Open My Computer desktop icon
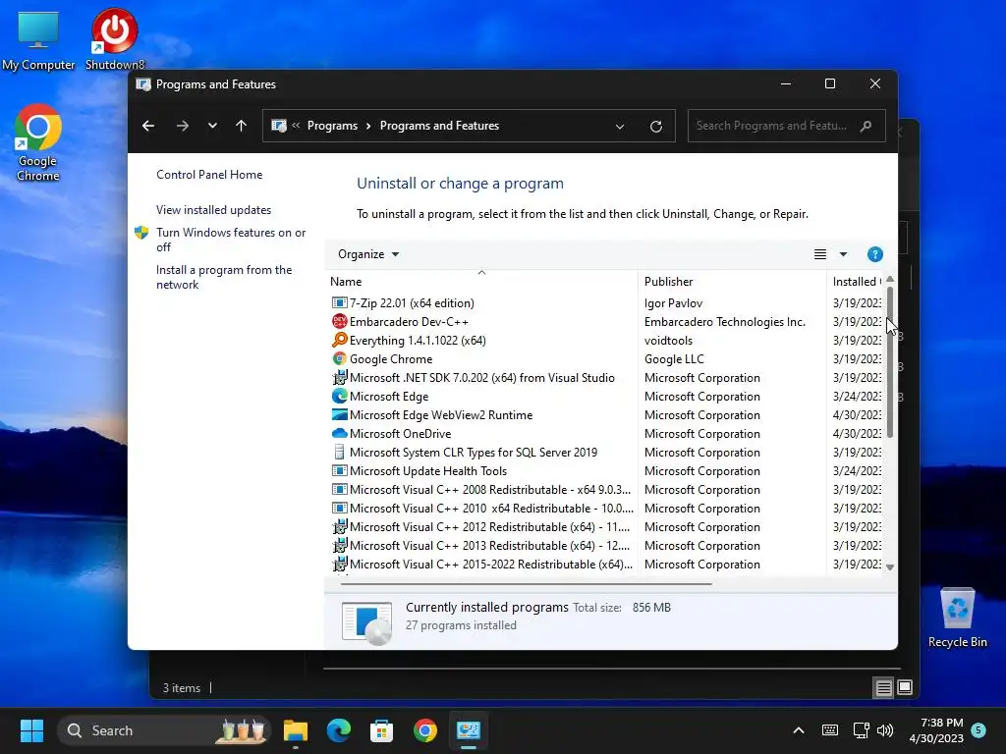Image resolution: width=1006 pixels, height=754 pixels. click(x=38, y=39)
